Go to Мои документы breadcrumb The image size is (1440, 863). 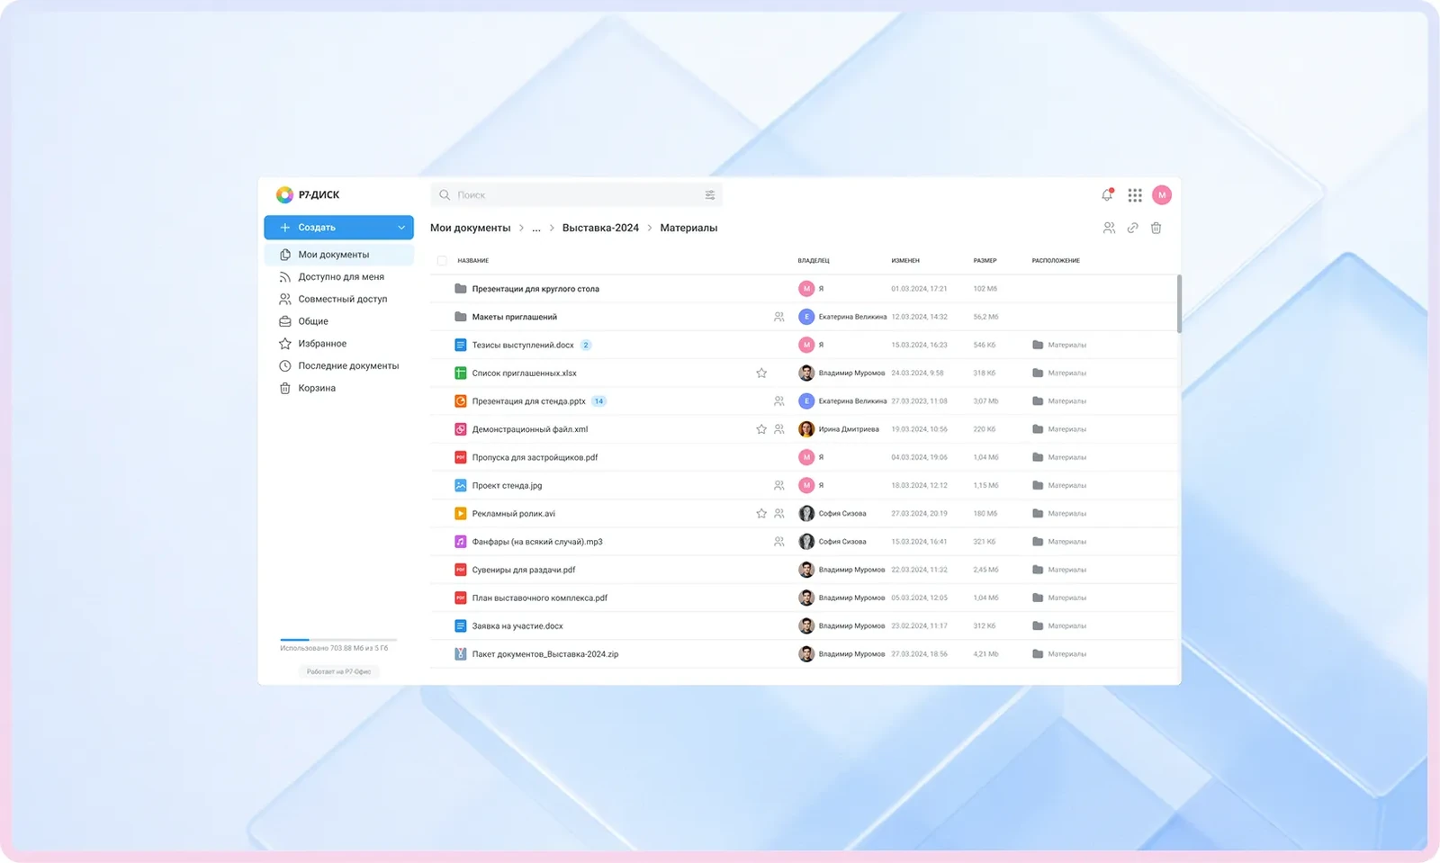tap(470, 228)
